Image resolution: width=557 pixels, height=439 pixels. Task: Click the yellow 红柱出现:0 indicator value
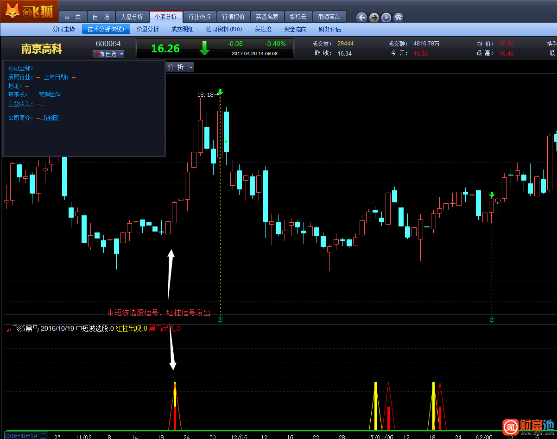point(131,329)
